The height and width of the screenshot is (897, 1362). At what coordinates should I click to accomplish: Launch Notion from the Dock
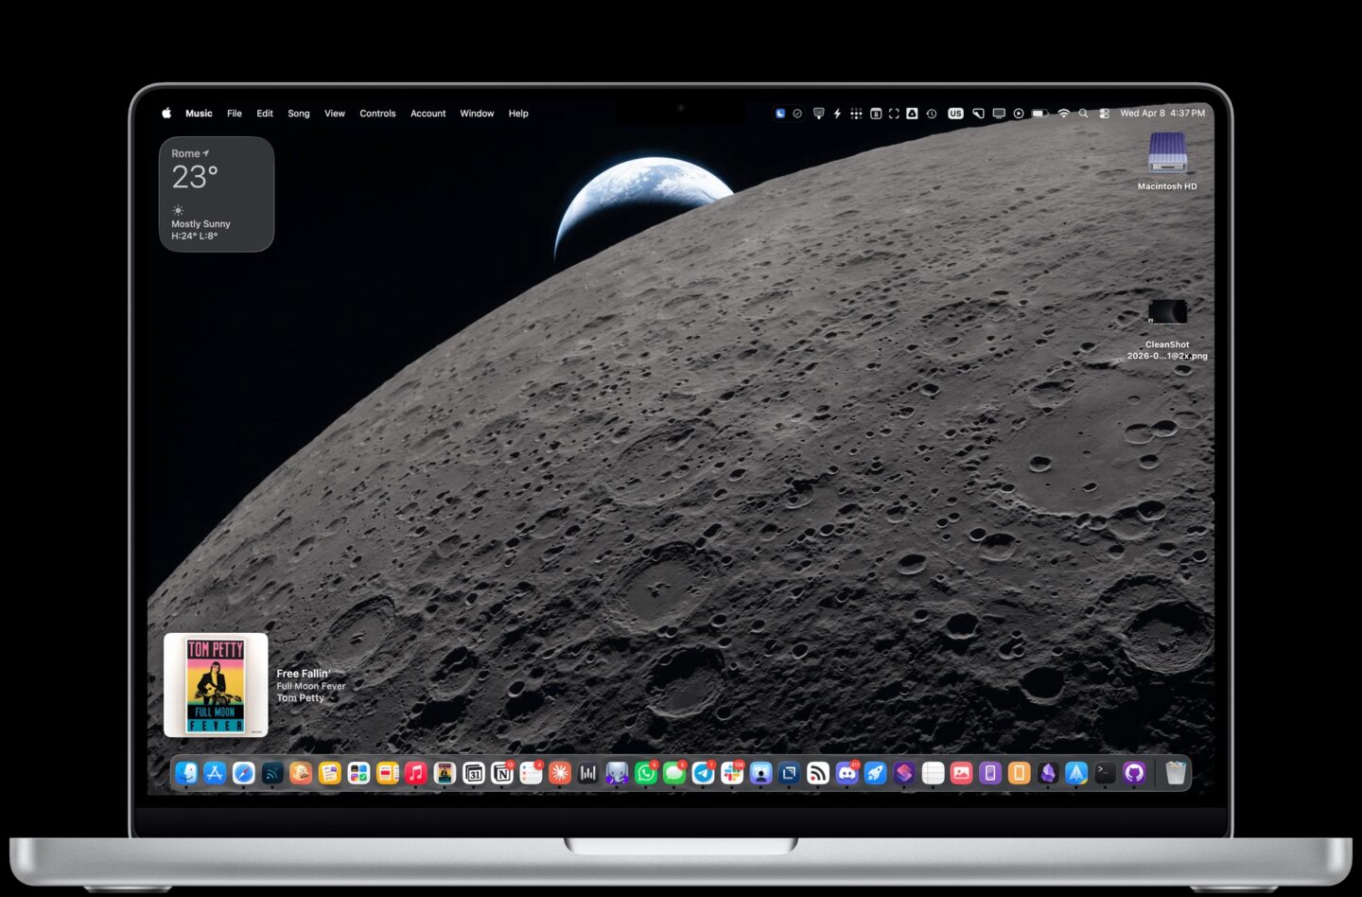pyautogui.click(x=503, y=773)
